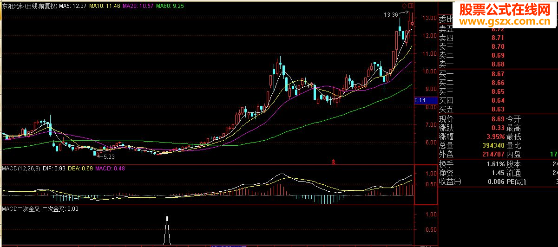Click the 今开 label

pyautogui.click(x=513, y=119)
